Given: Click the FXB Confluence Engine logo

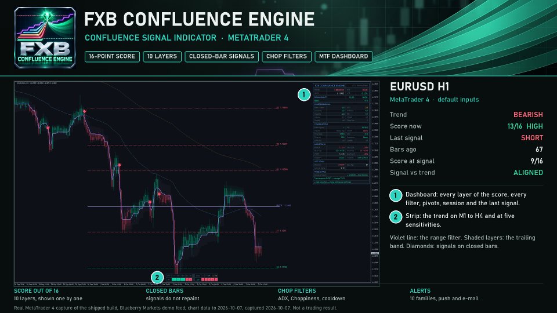Looking at the screenshot, I should coord(45,37).
